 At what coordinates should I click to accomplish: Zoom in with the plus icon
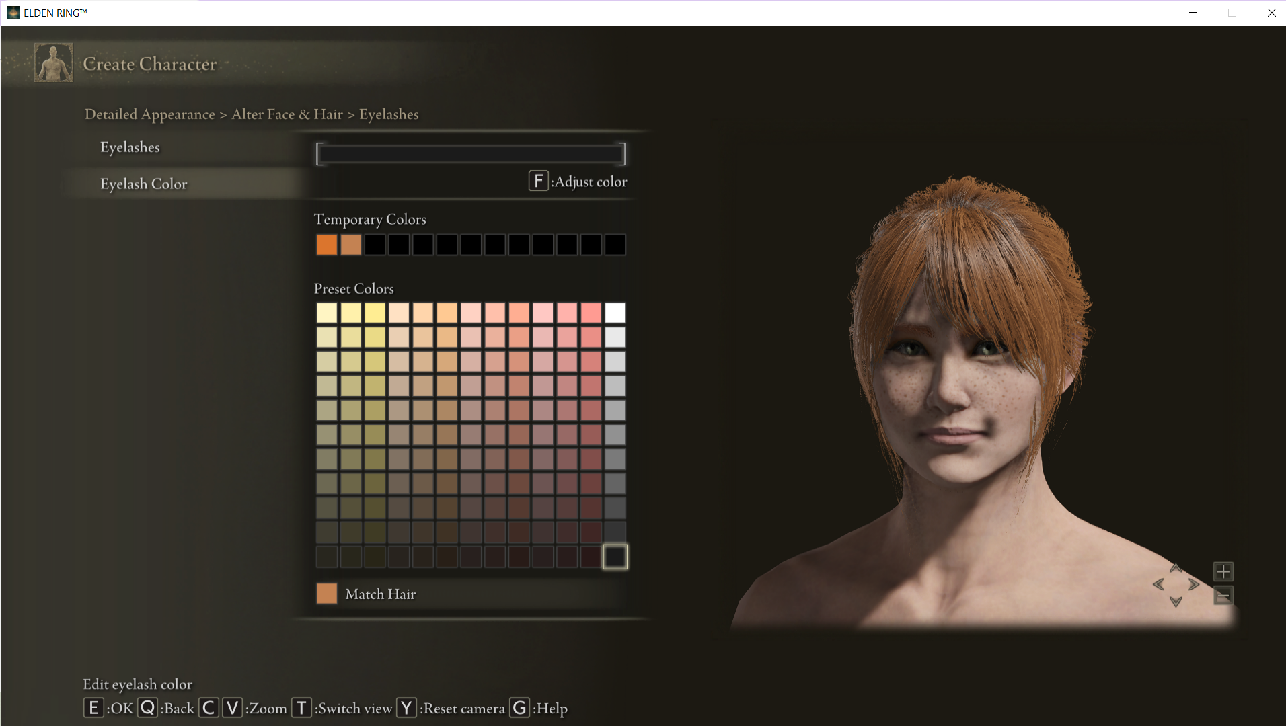click(x=1223, y=572)
